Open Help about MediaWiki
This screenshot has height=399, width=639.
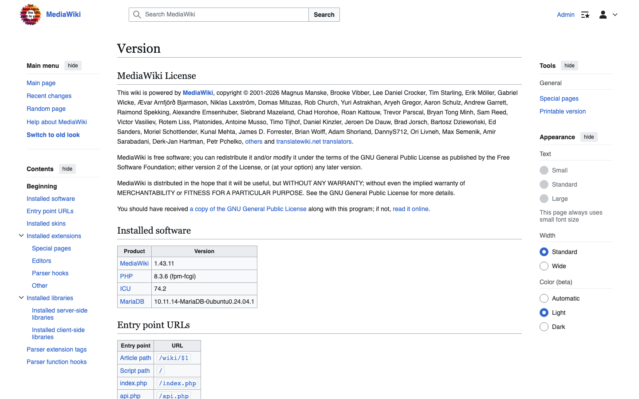[x=57, y=122]
